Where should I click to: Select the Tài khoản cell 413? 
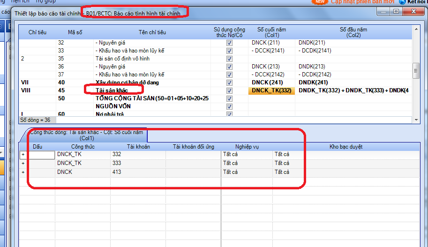(x=138, y=172)
